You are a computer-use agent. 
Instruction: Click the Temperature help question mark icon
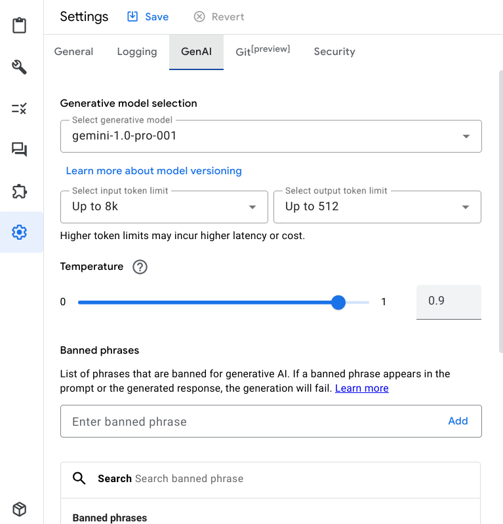(x=140, y=267)
